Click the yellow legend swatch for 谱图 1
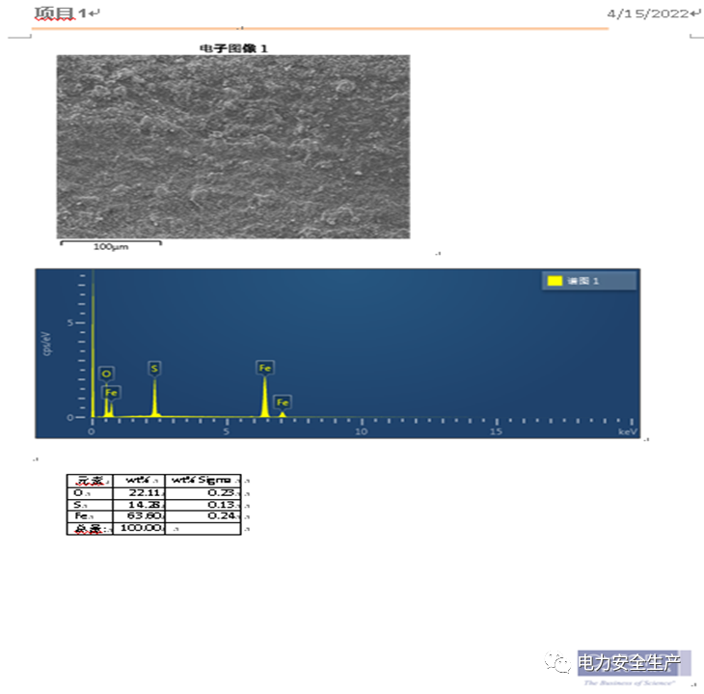704x694 pixels. (555, 281)
